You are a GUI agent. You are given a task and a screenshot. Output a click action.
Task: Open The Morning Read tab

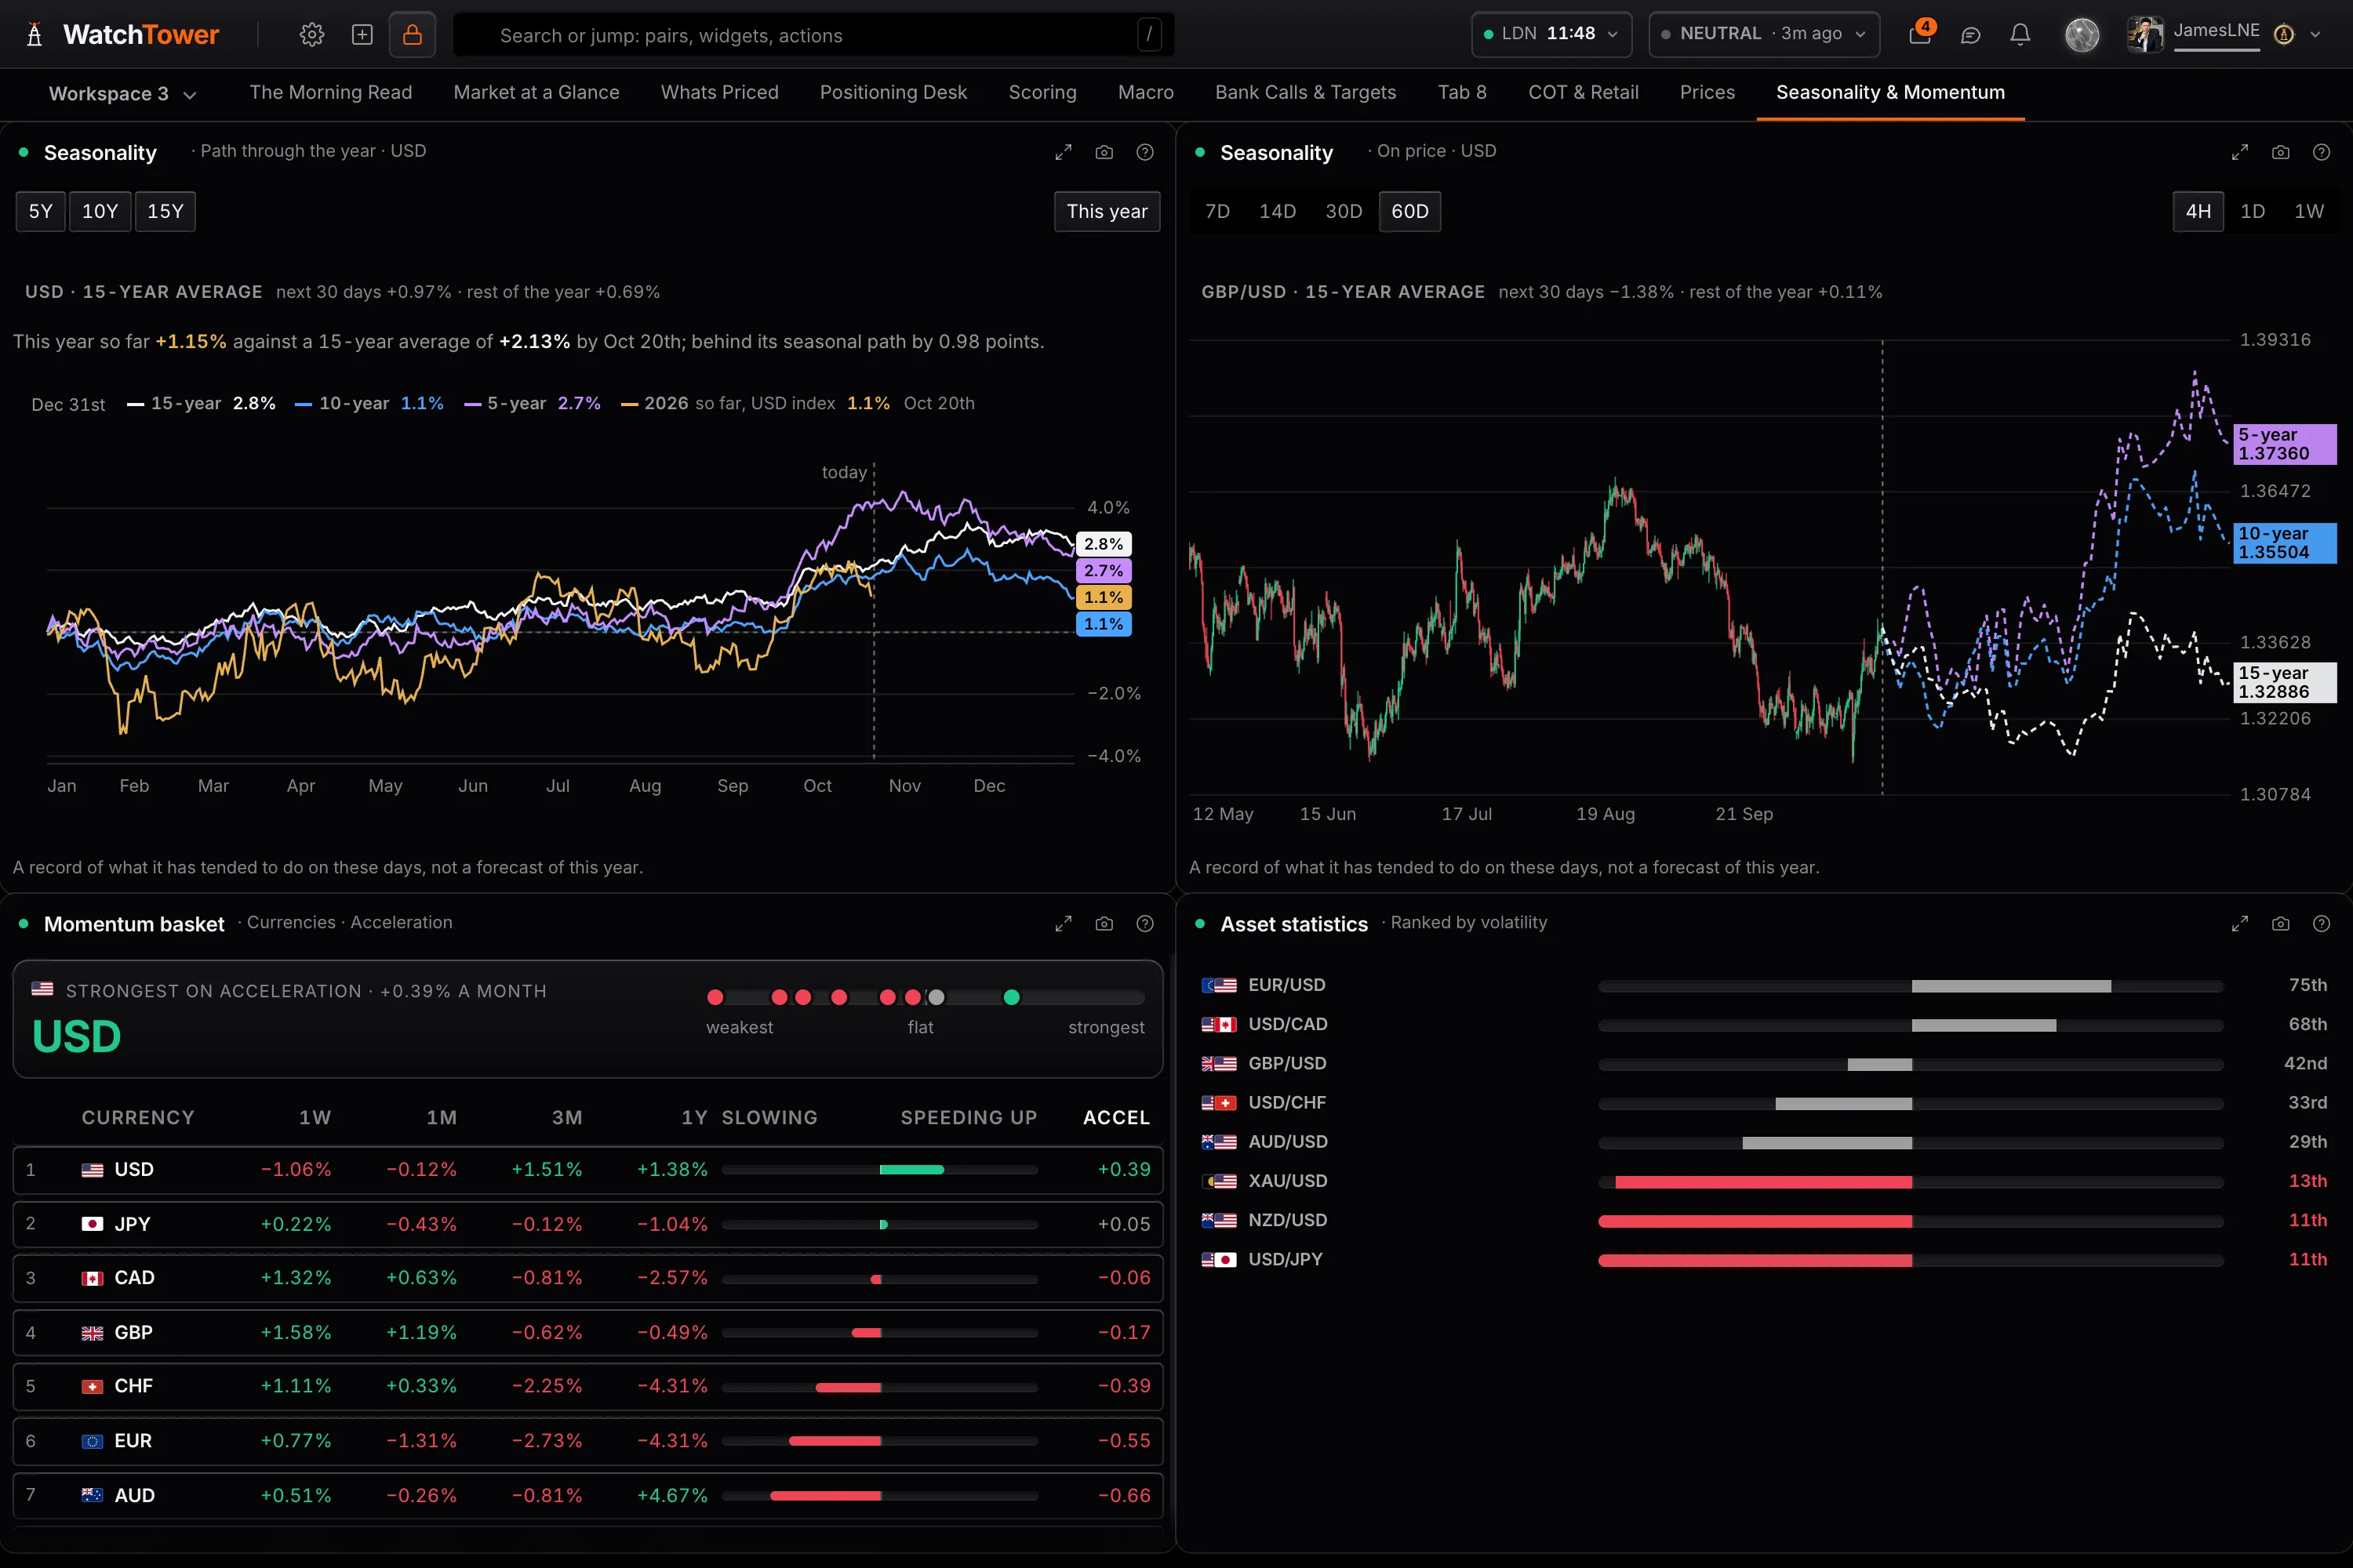coord(331,92)
